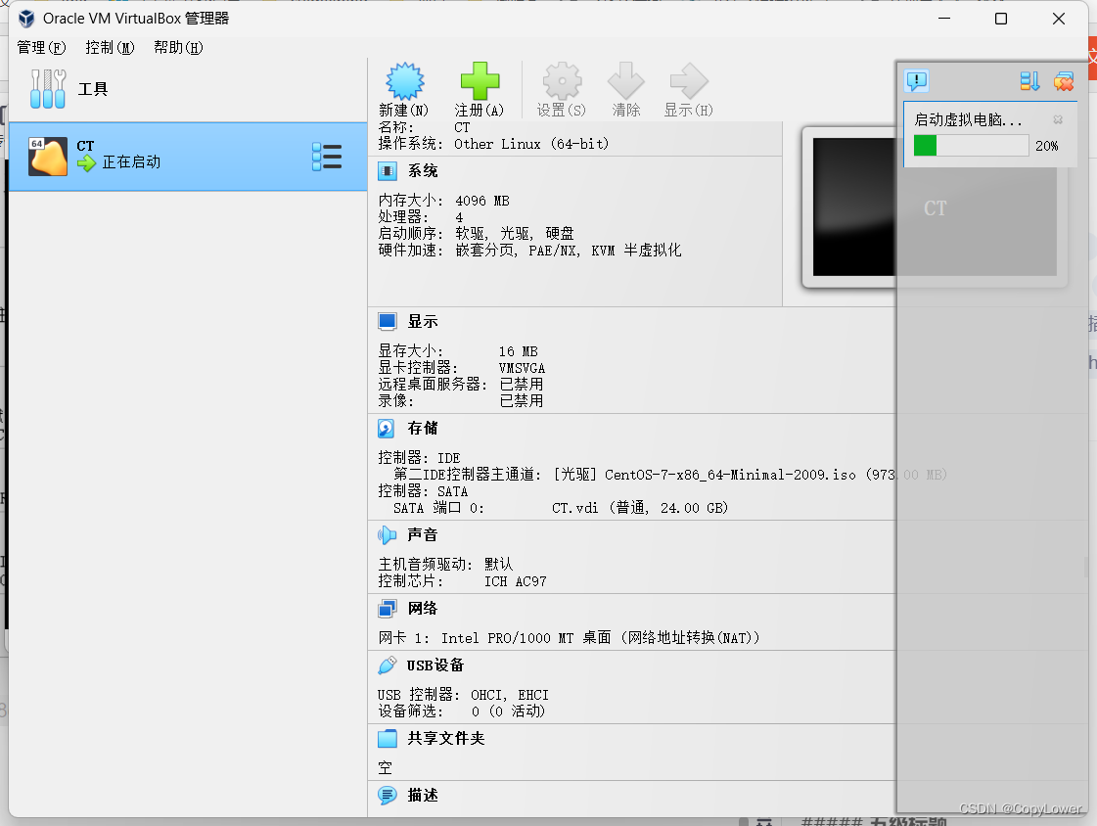The height and width of the screenshot is (826, 1097).
Task: Click the 系统 section chip icon
Action: [389, 170]
